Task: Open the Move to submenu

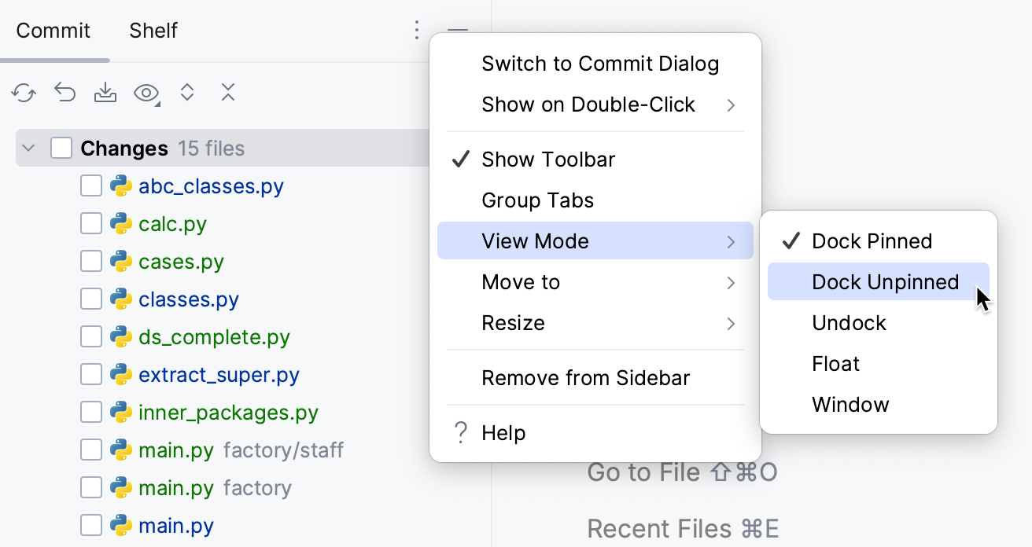Action: [x=521, y=281]
